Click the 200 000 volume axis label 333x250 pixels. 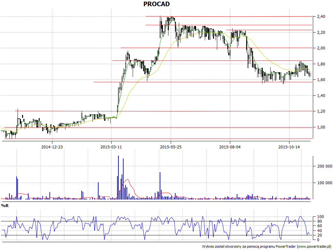325,166
